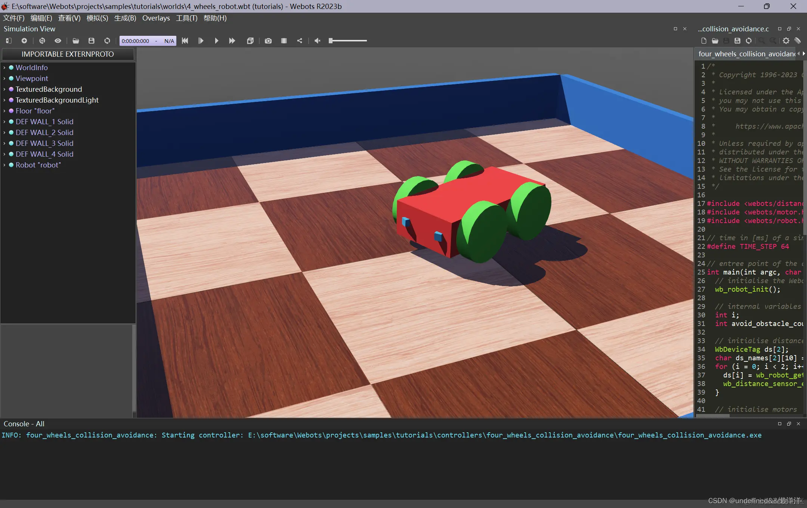Click the Add node plus icon

24,41
